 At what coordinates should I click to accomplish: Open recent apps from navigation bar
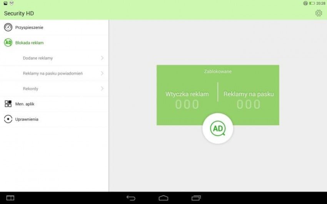click(x=196, y=198)
